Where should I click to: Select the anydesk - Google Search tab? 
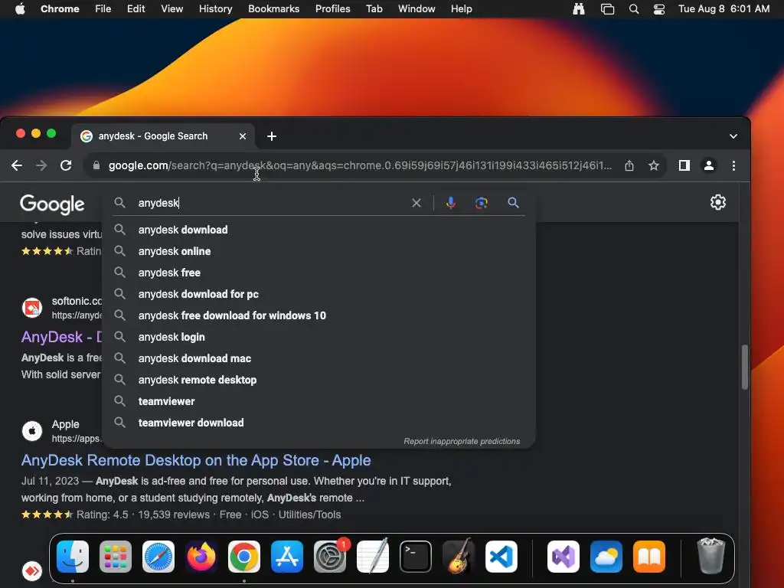click(x=163, y=136)
